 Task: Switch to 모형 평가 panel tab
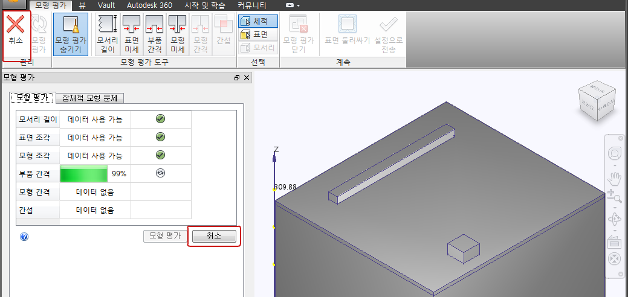[x=32, y=97]
